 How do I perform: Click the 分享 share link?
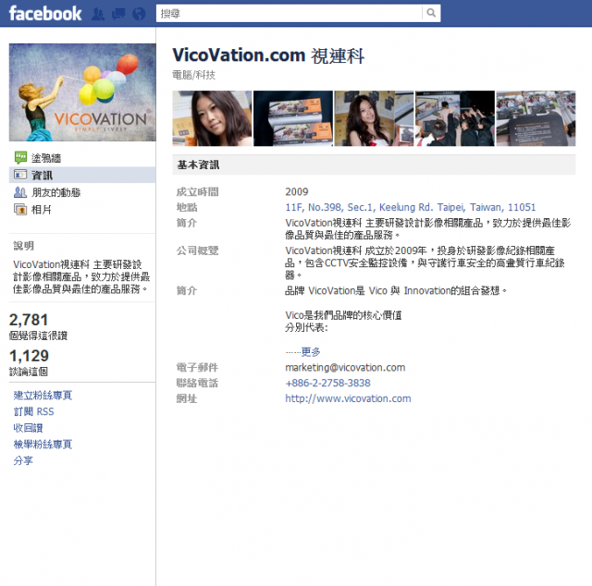click(x=23, y=460)
